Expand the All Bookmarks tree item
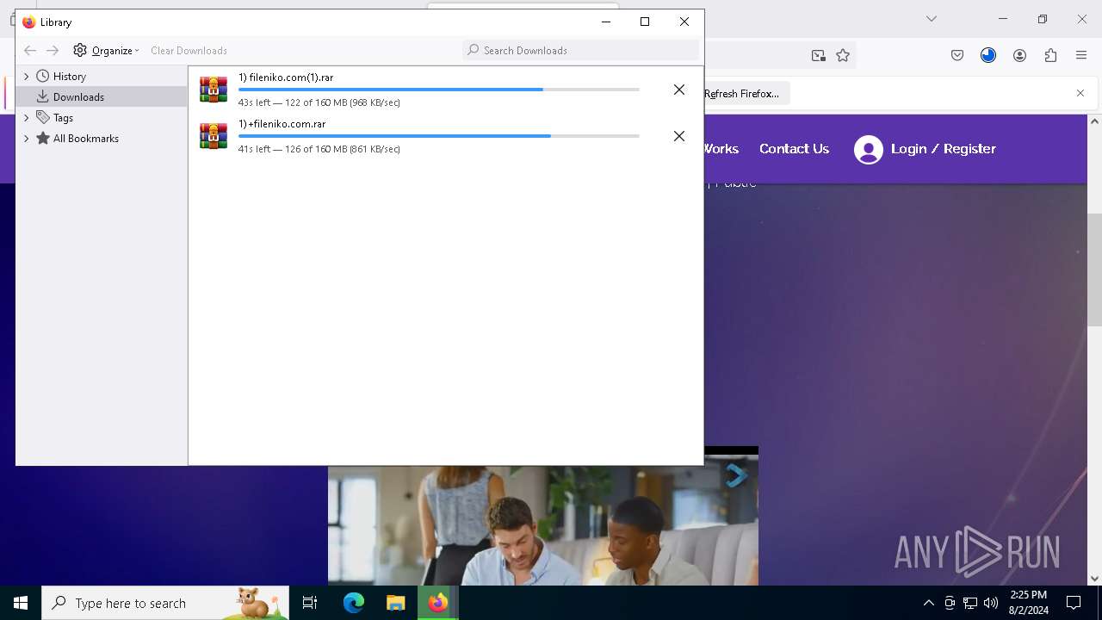The image size is (1102, 620). coord(27,139)
